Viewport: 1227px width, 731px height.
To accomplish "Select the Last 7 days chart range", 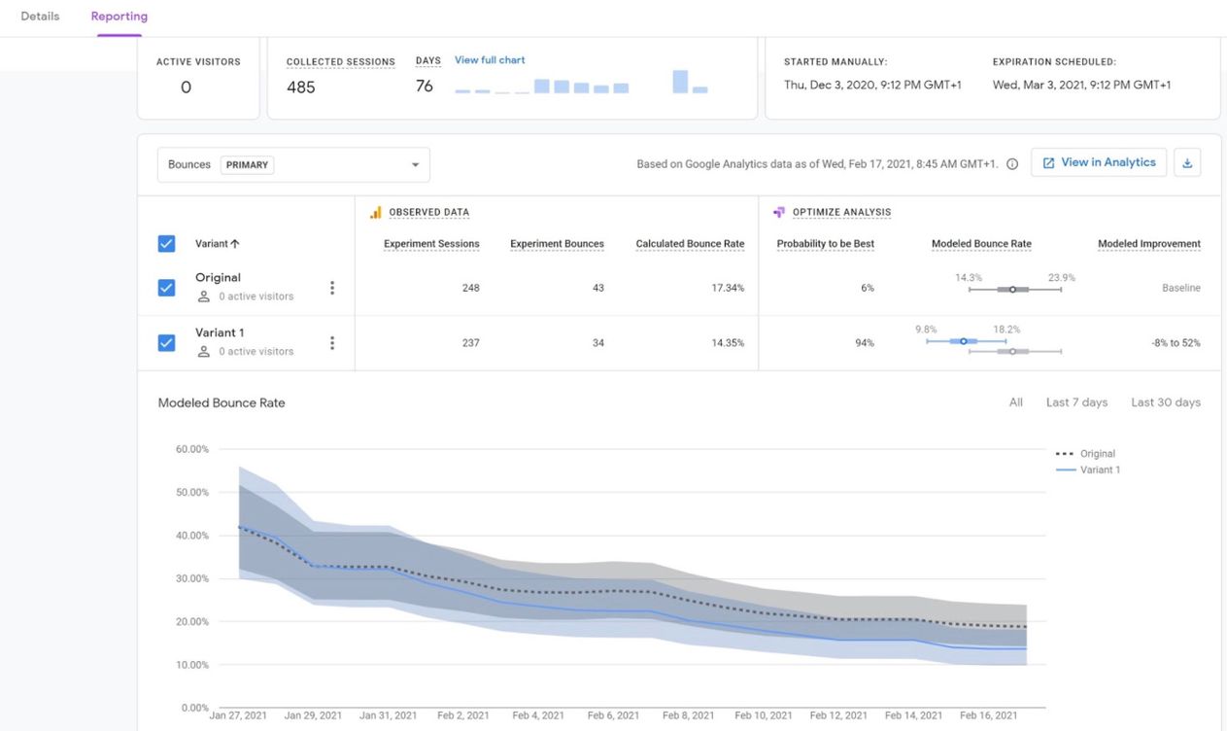I will coord(1076,402).
